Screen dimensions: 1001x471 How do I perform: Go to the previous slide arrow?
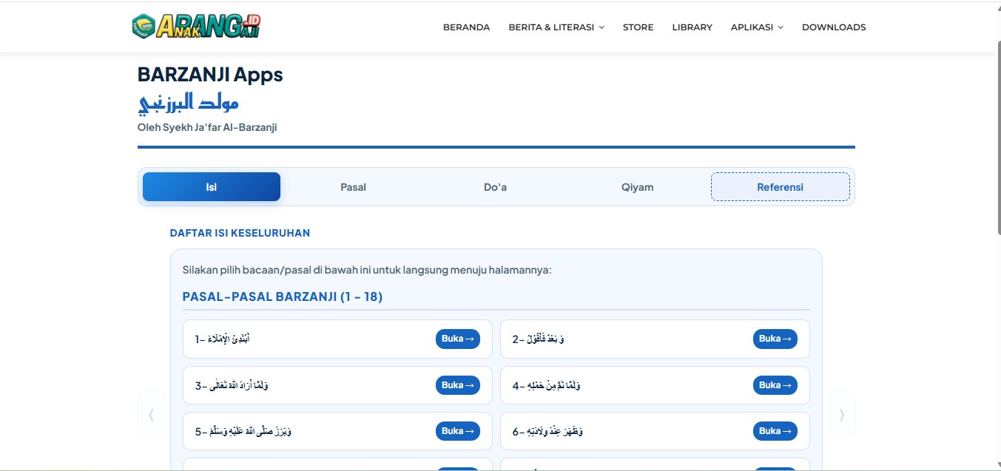[x=151, y=414]
